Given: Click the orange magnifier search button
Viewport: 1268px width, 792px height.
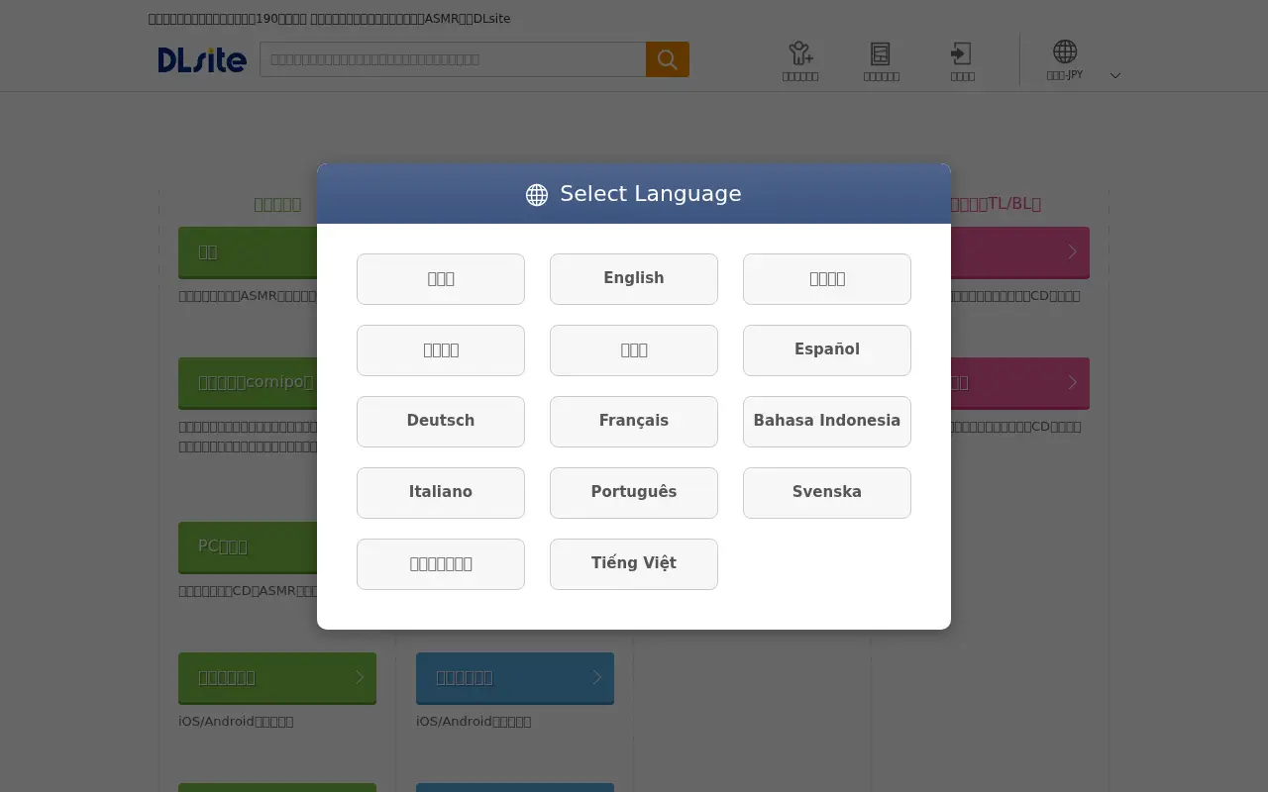Looking at the screenshot, I should click(x=668, y=59).
